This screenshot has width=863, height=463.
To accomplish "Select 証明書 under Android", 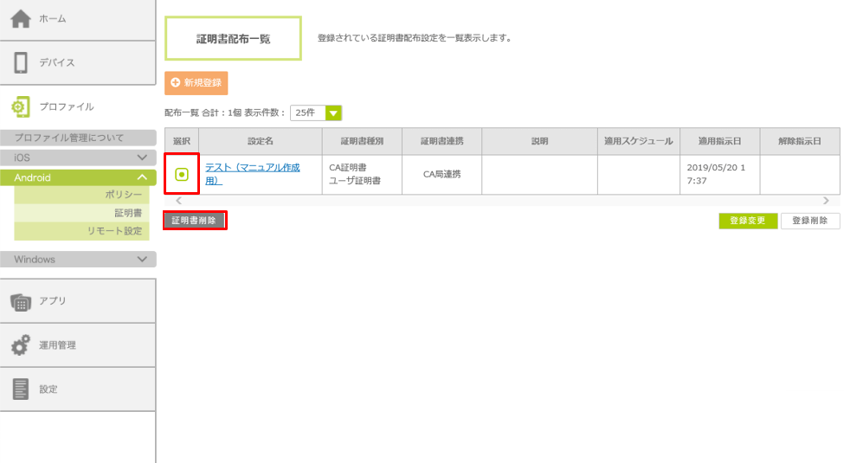I will coord(81,213).
